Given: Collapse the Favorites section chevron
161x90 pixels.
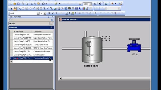Looking at the screenshot, I should coord(51,27).
